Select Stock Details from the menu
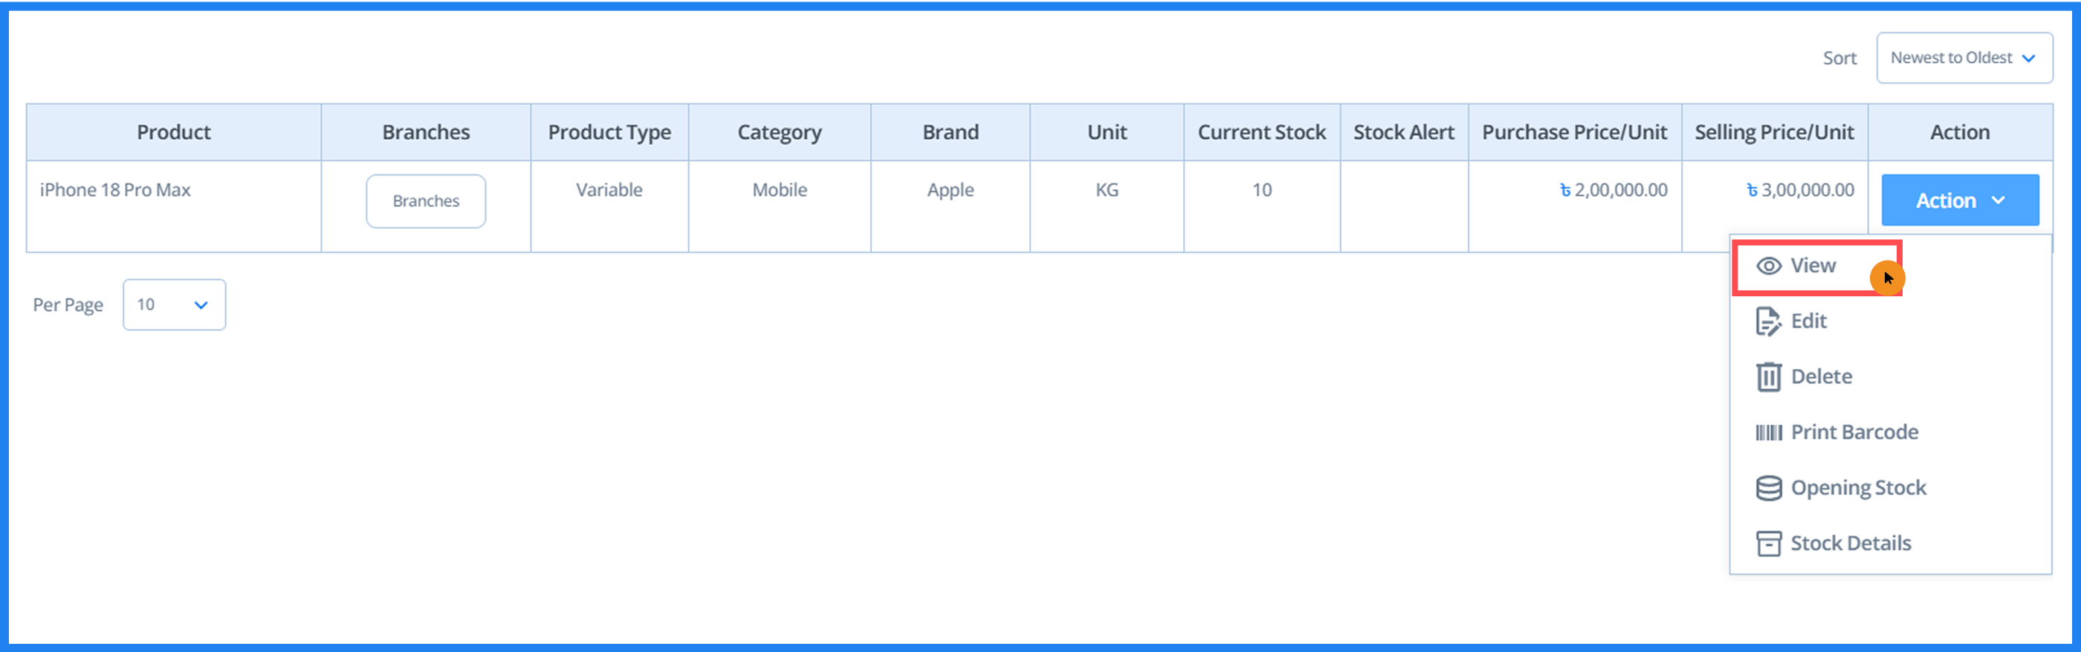 point(1850,544)
